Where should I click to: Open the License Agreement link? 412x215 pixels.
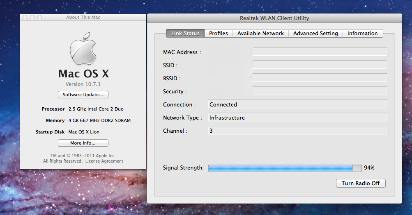point(104,161)
